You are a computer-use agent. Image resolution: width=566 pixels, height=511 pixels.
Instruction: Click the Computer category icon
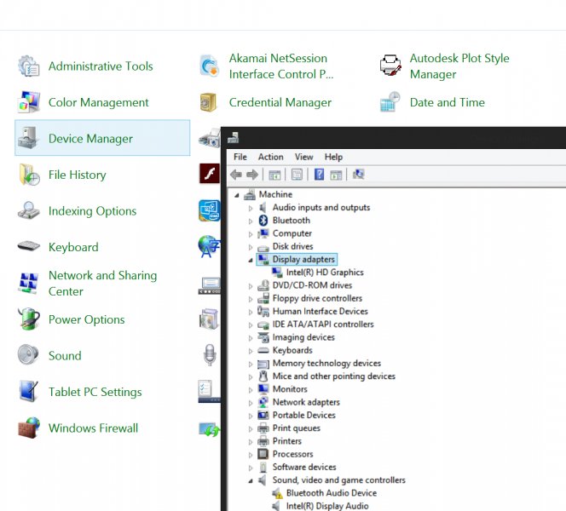click(263, 233)
